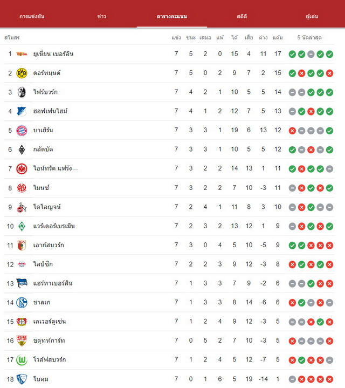Click the Hertha Berlin flag logo
The height and width of the screenshot is (388, 345).
[22, 283]
